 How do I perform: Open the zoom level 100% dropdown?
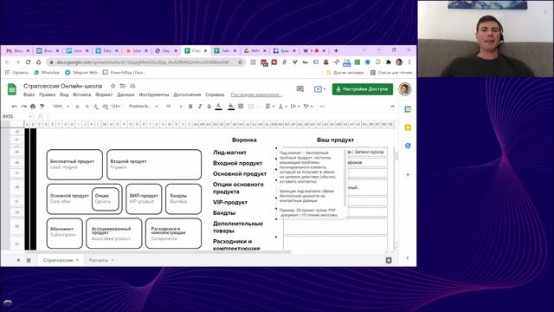pyautogui.click(x=61, y=106)
